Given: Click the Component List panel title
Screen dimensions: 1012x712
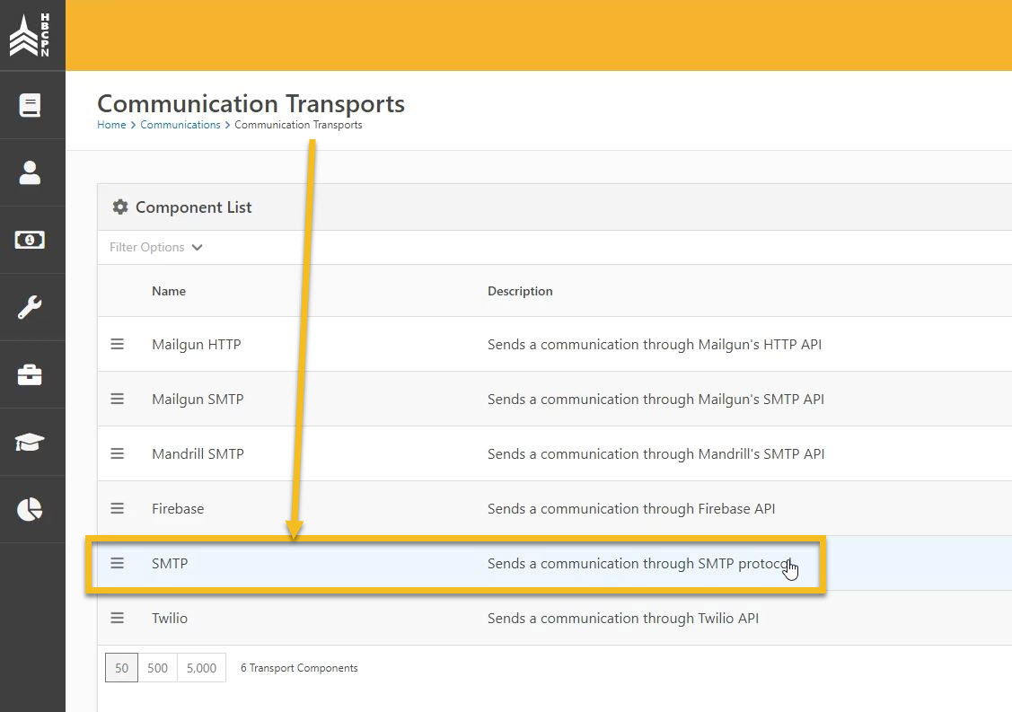Looking at the screenshot, I should tap(194, 207).
